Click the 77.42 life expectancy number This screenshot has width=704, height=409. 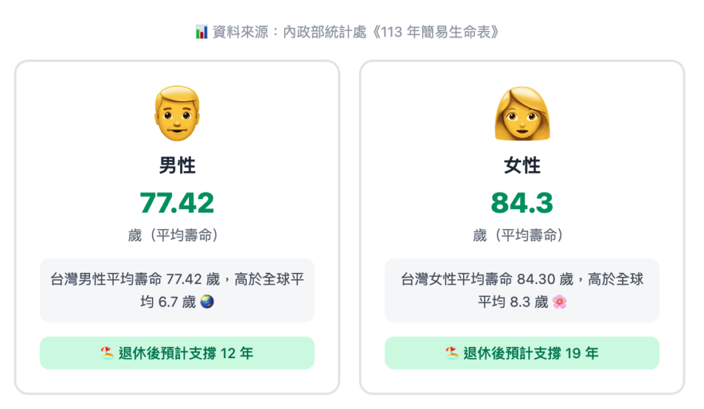(x=177, y=203)
